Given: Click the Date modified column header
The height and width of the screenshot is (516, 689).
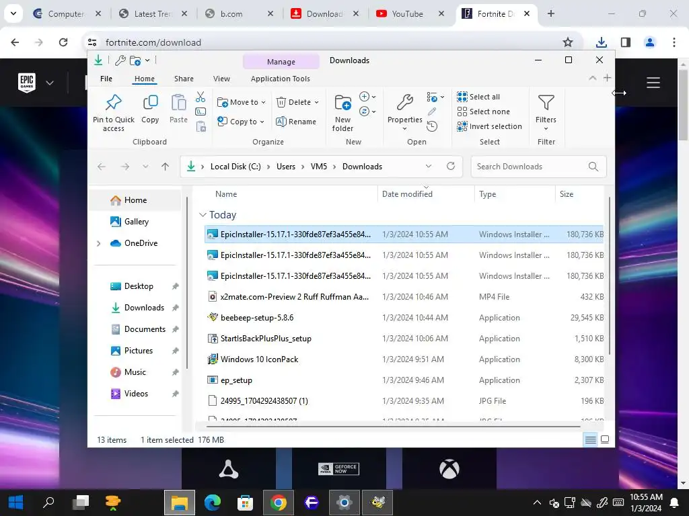Looking at the screenshot, I should point(407,194).
